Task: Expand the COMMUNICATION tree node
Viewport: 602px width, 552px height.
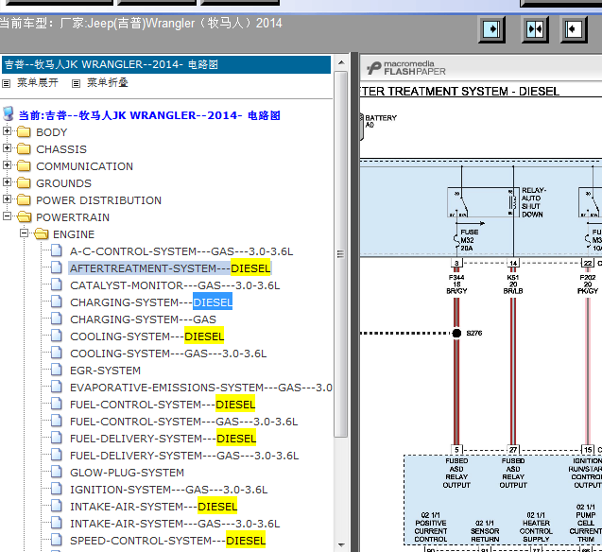Action: point(7,165)
